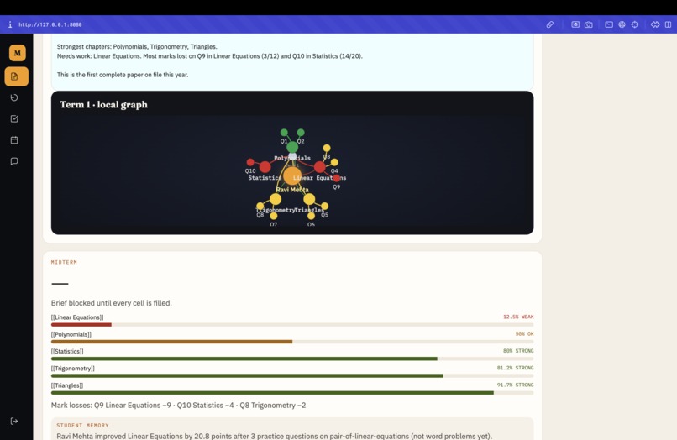Click the '81.2% STRONG' value
Viewport: 677px width, 440px height.
(515, 368)
